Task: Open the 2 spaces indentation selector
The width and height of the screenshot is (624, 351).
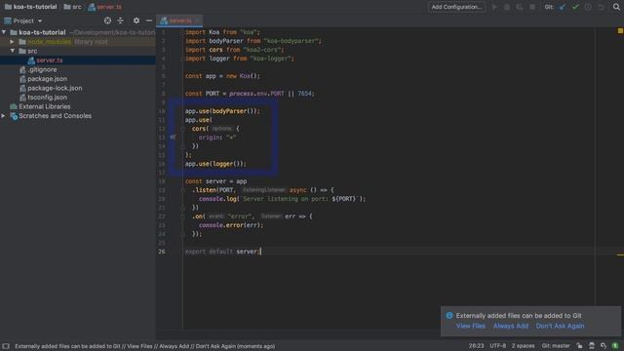Action: coord(523,346)
